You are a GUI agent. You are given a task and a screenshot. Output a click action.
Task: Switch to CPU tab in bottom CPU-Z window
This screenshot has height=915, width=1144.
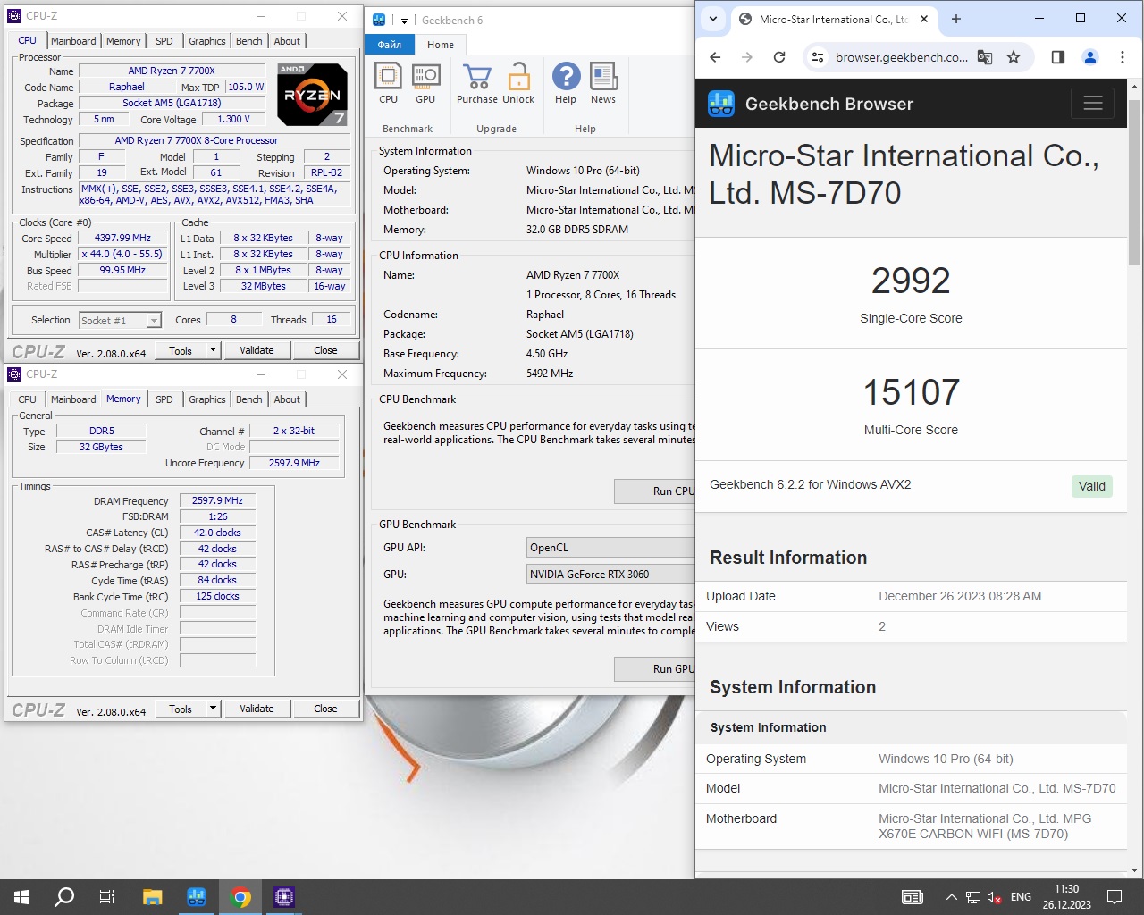[x=28, y=399]
